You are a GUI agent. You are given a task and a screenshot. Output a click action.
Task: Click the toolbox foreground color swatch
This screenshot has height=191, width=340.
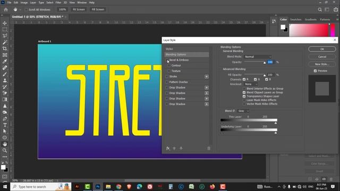coord(3,167)
